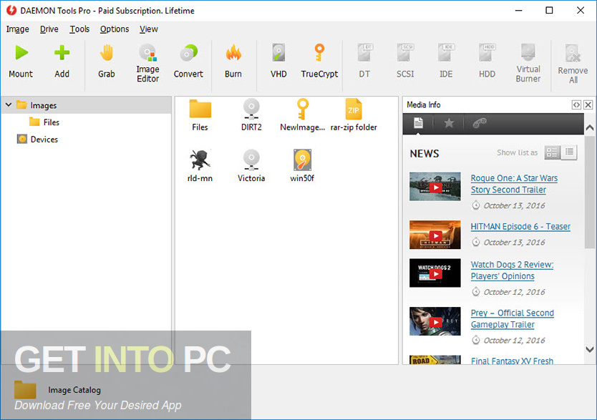
Task: Open HITMAN Episode 6 Teaser link
Action: coord(520,226)
